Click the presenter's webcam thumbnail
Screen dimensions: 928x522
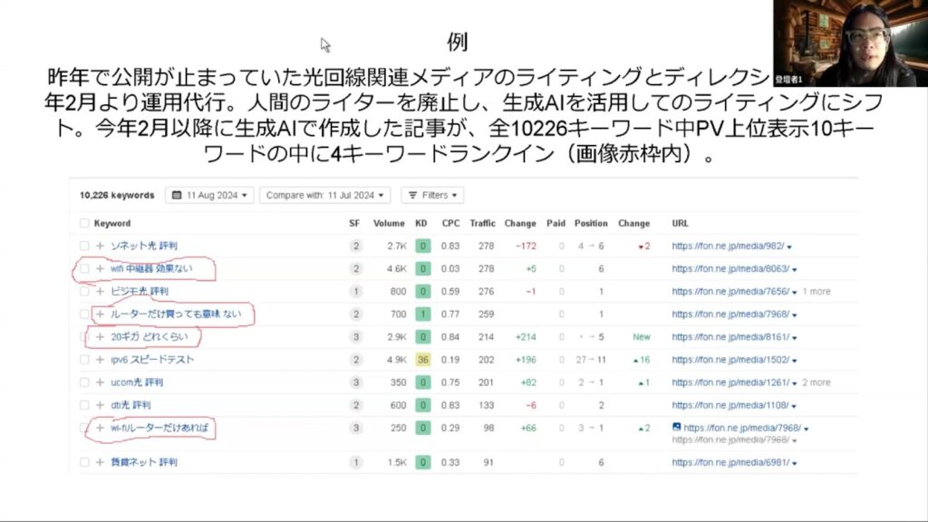850,43
